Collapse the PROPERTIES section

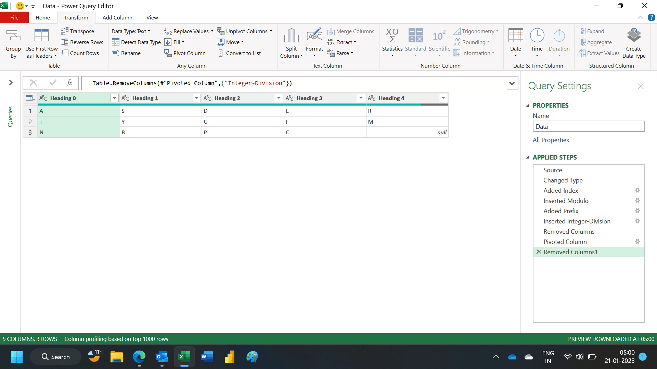pos(528,106)
